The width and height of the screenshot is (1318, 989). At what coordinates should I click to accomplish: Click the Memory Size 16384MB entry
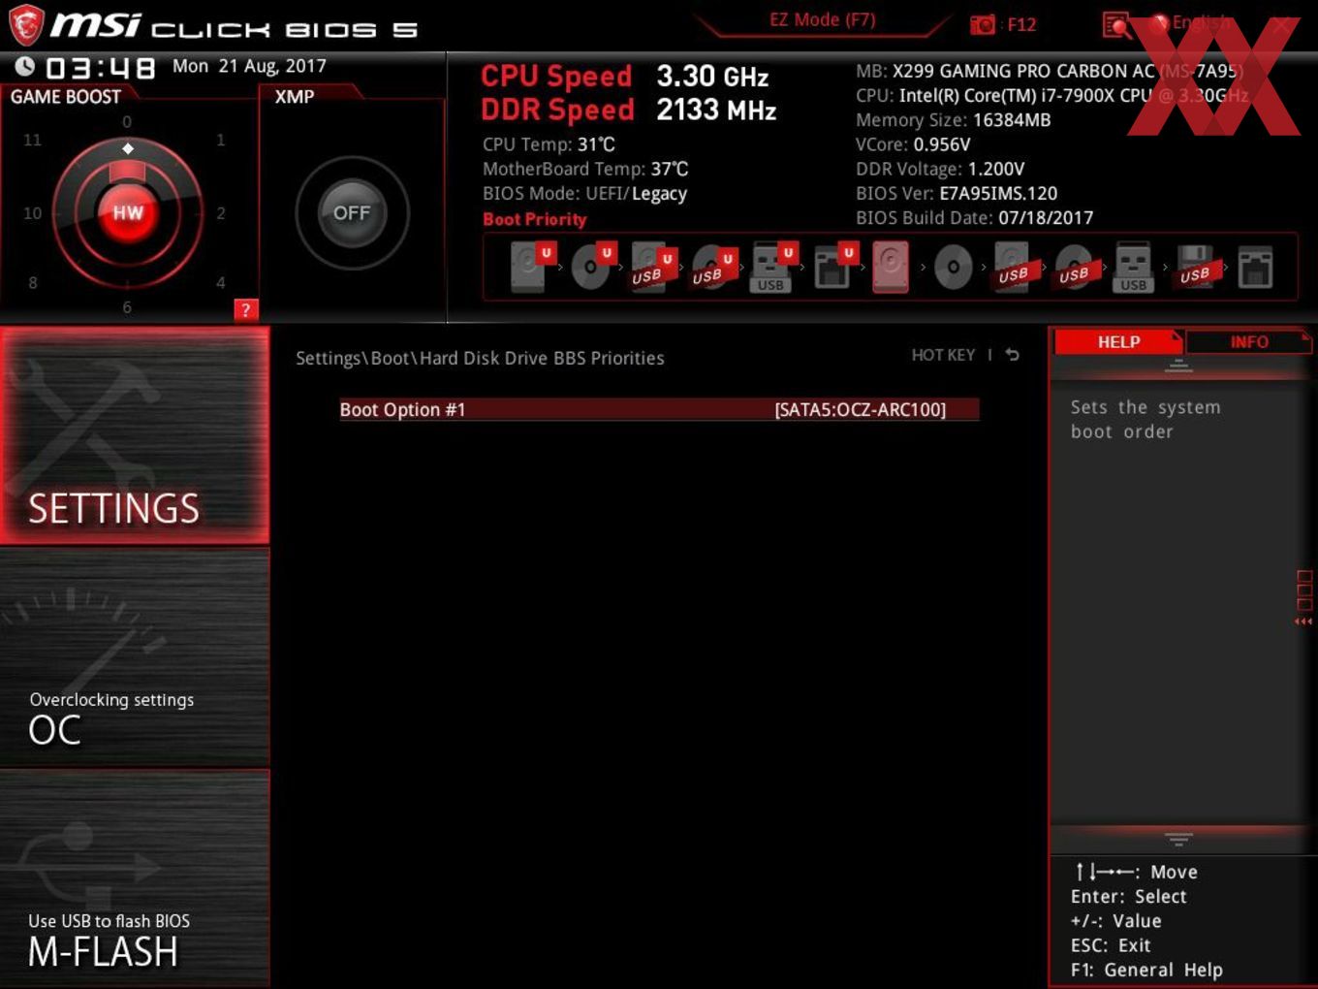tap(953, 120)
